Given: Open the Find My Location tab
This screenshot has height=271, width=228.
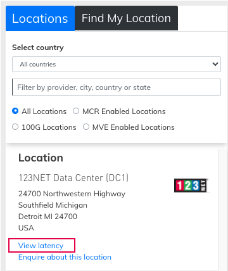Looking at the screenshot, I should tap(126, 18).
